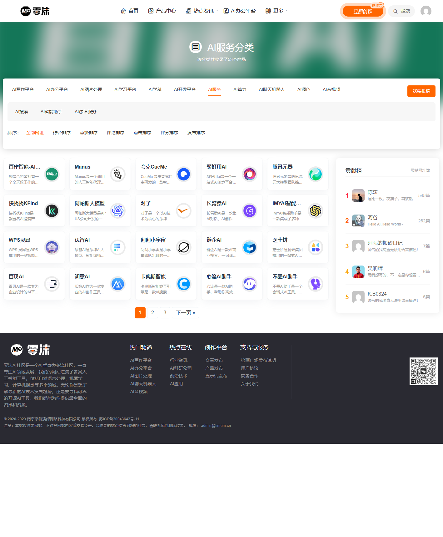Expand the 热点资讯 dropdown menu
This screenshot has width=443, height=537.
pos(202,11)
